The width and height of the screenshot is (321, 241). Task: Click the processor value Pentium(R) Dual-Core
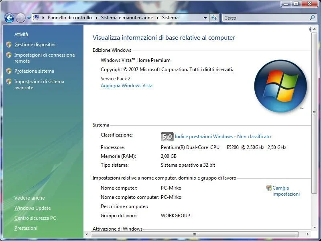[223, 147]
